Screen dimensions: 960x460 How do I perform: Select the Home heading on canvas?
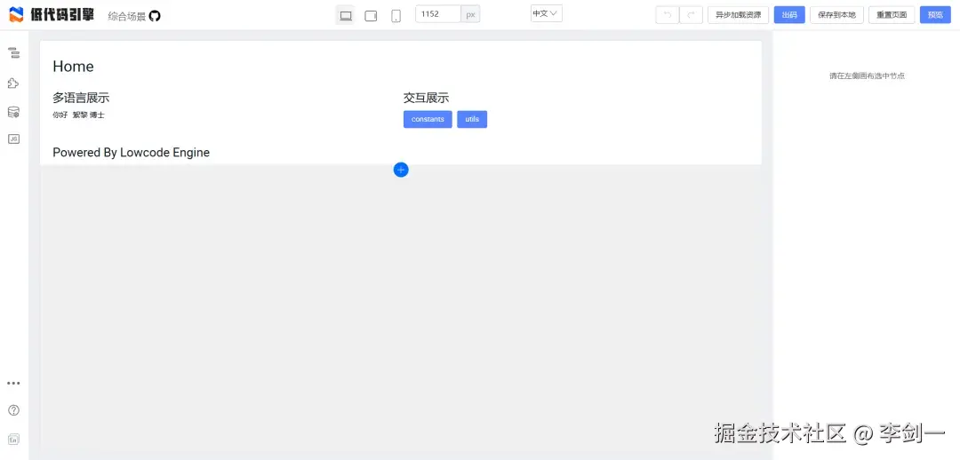pos(74,67)
